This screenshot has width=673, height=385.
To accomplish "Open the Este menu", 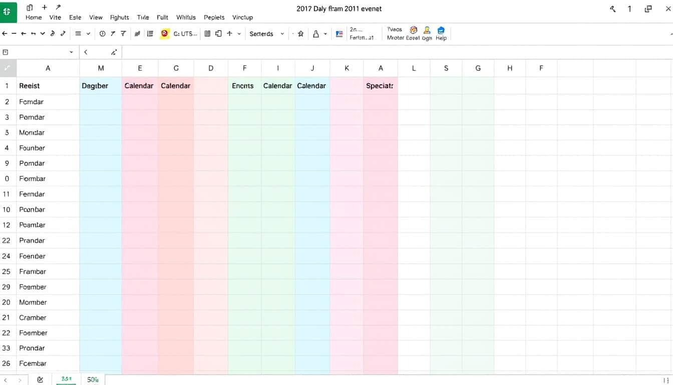I will pos(75,17).
